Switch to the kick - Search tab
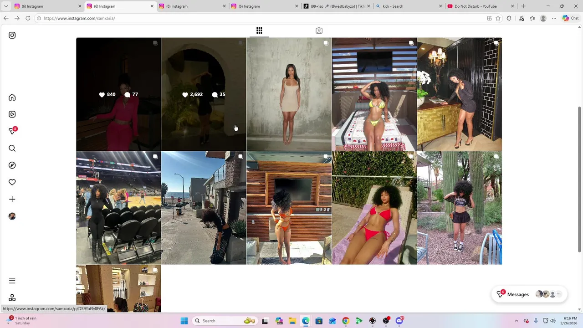The width and height of the screenshot is (583, 328). pos(409,6)
